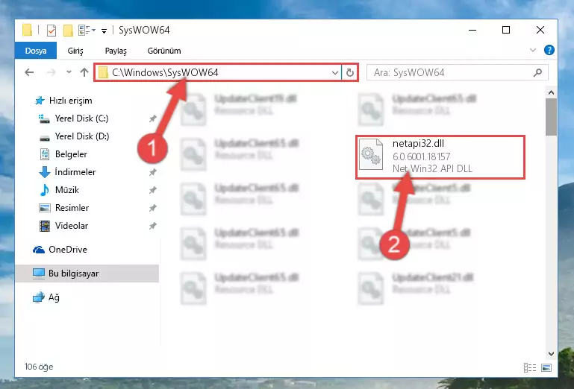Click the Back navigation arrow

pos(29,72)
